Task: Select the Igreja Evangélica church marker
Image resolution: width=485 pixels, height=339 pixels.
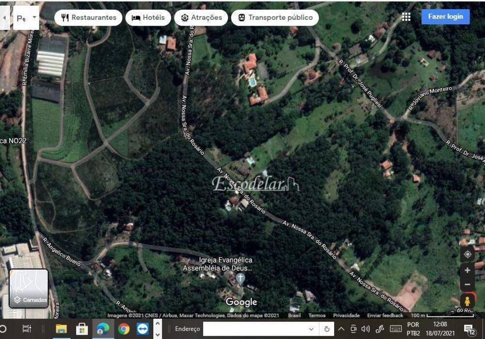Action: [x=241, y=279]
